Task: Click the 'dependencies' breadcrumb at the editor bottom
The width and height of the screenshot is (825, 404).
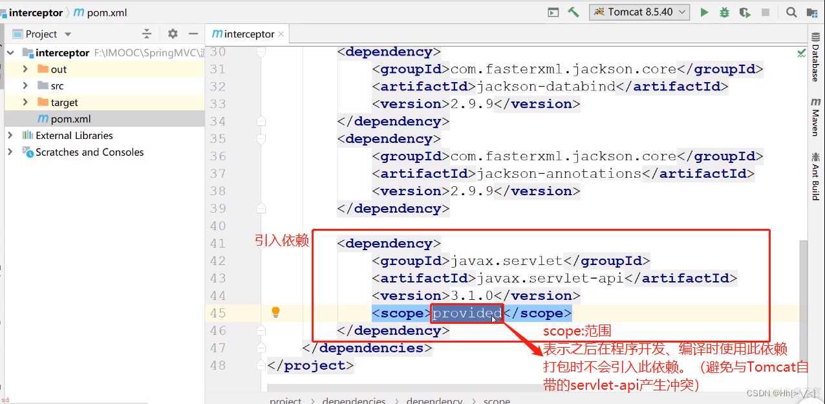Action: 354,400
